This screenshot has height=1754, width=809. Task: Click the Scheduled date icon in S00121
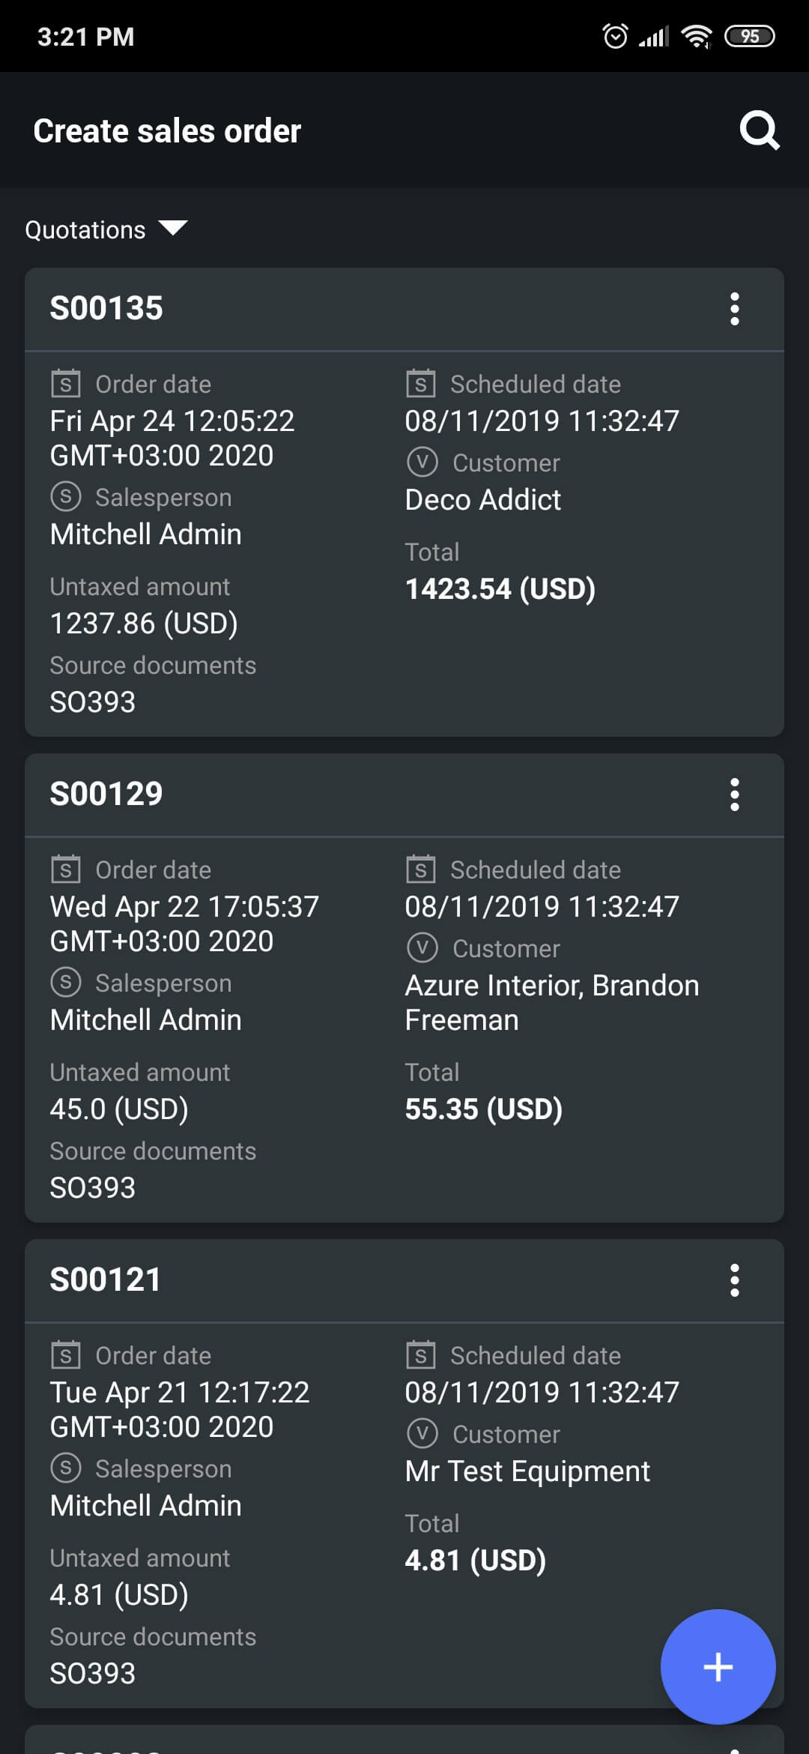pyautogui.click(x=420, y=1354)
